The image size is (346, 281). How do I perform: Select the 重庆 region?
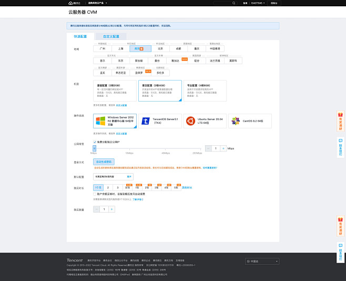pos(197,48)
